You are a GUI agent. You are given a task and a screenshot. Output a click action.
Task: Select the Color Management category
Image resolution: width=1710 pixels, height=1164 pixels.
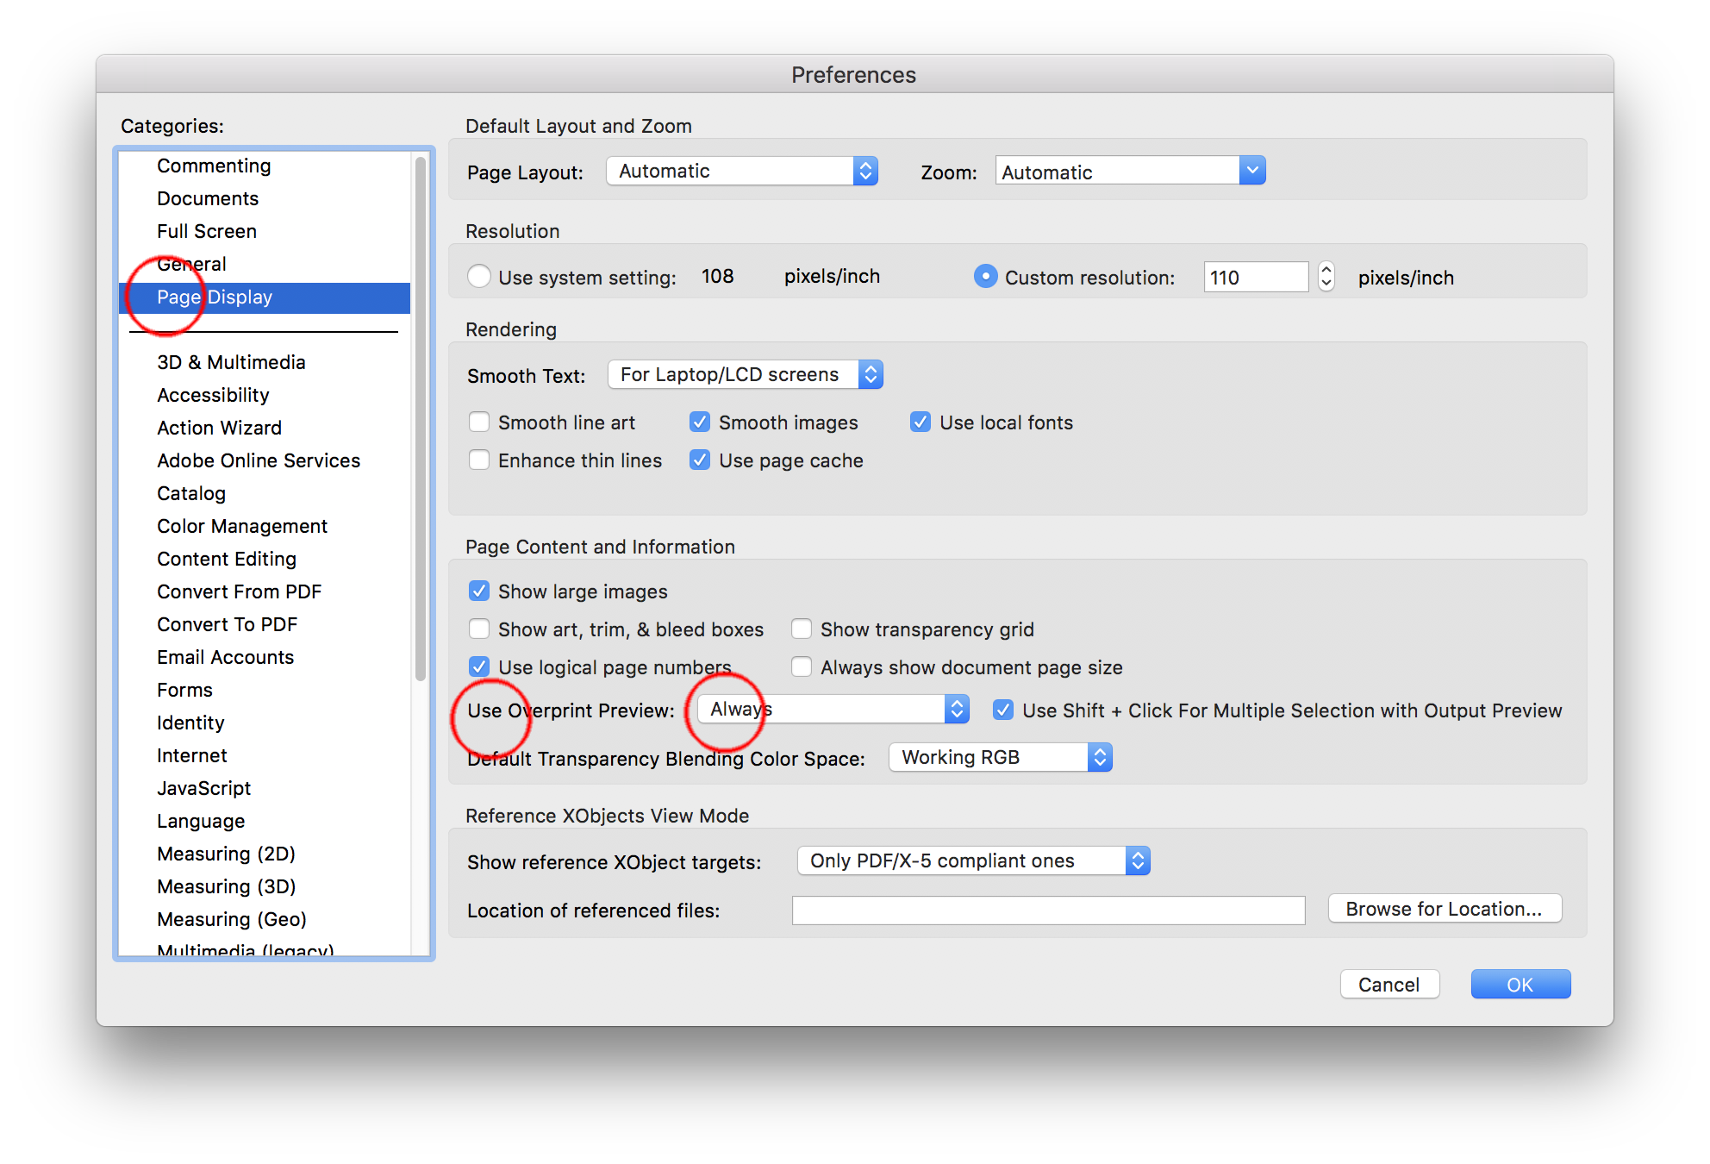click(242, 526)
